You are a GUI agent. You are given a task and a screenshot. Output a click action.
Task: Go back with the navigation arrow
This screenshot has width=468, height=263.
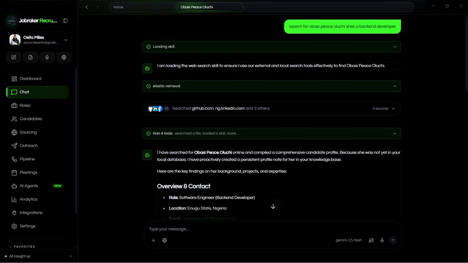(x=87, y=7)
